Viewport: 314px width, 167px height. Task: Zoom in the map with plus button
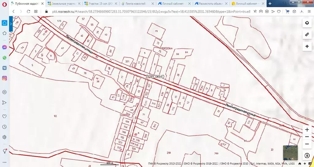307,130
